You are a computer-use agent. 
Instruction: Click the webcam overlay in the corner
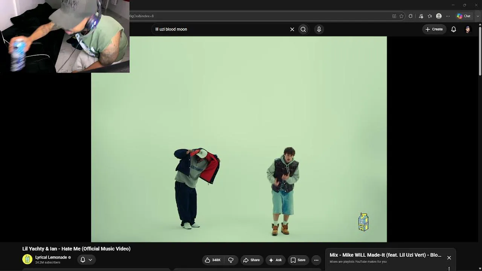[x=65, y=36]
